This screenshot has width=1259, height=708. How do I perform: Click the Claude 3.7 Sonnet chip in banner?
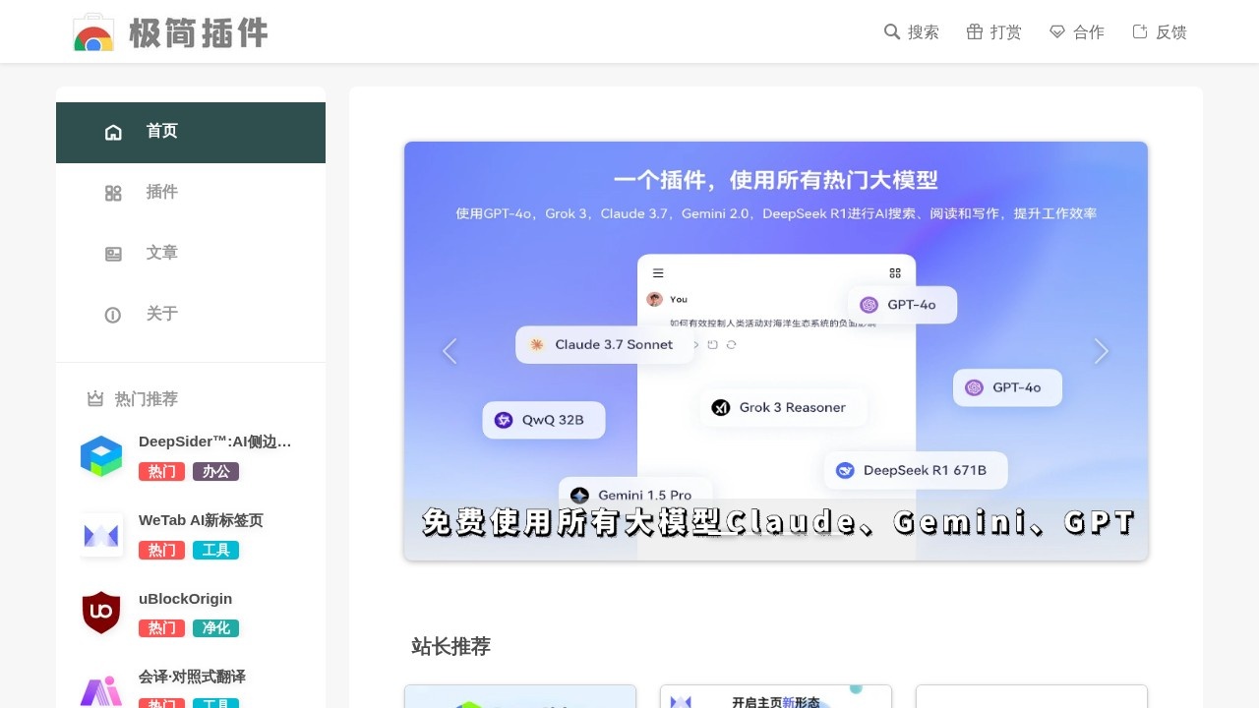pyautogui.click(x=605, y=344)
